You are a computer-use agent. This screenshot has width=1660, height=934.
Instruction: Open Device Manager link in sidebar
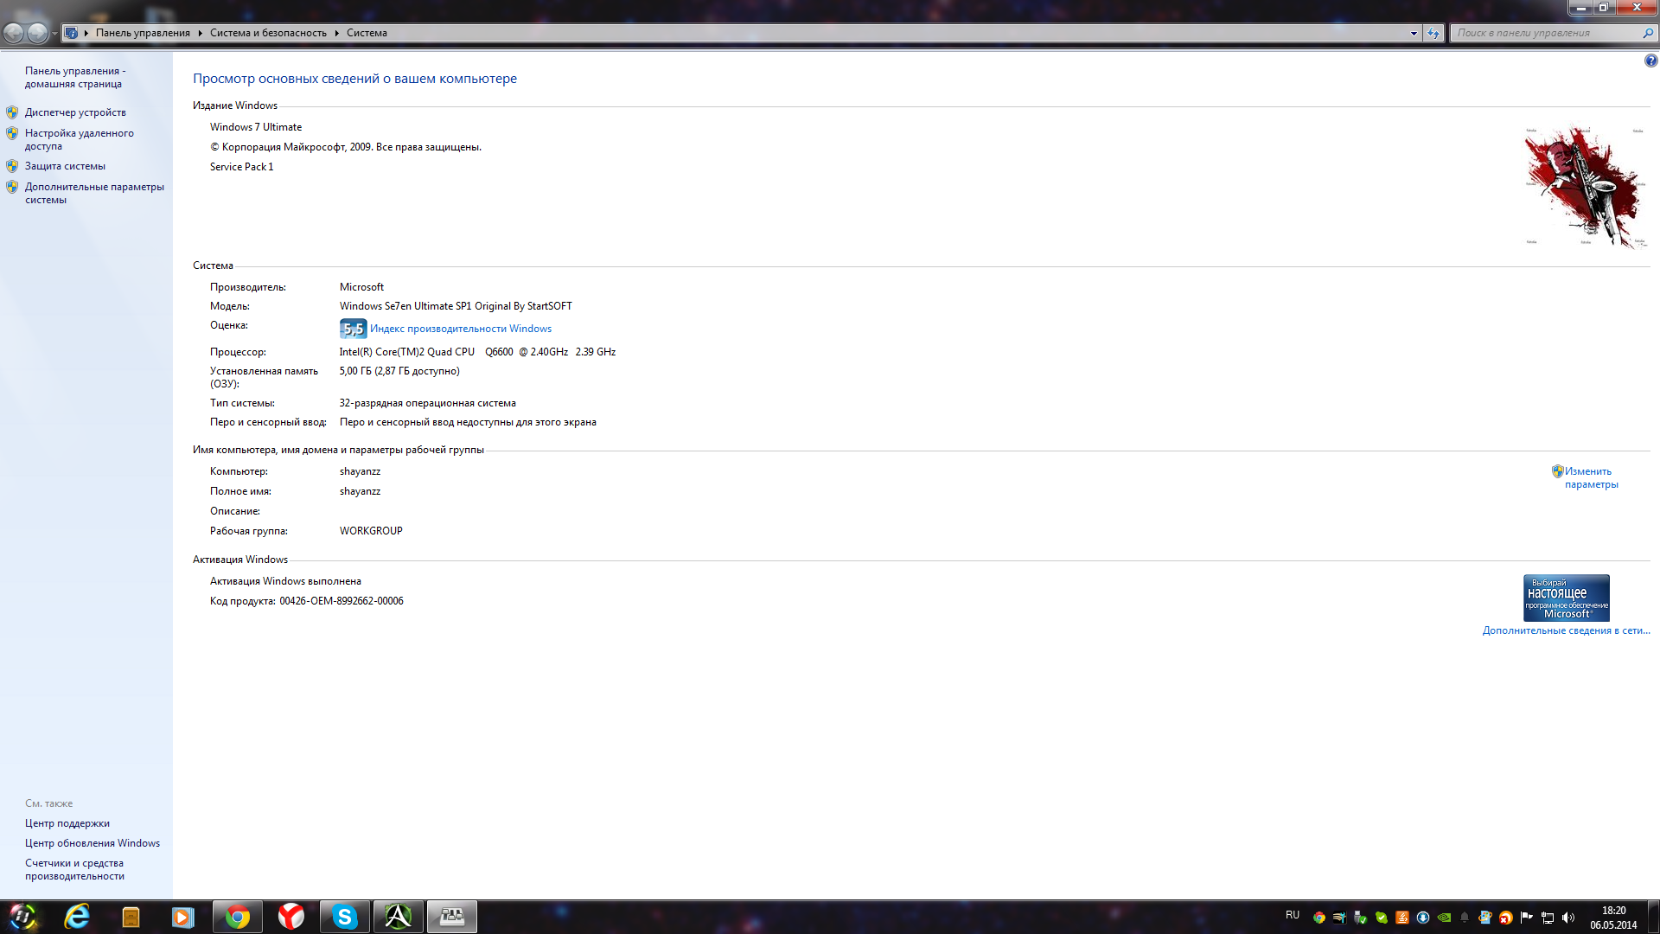(75, 112)
